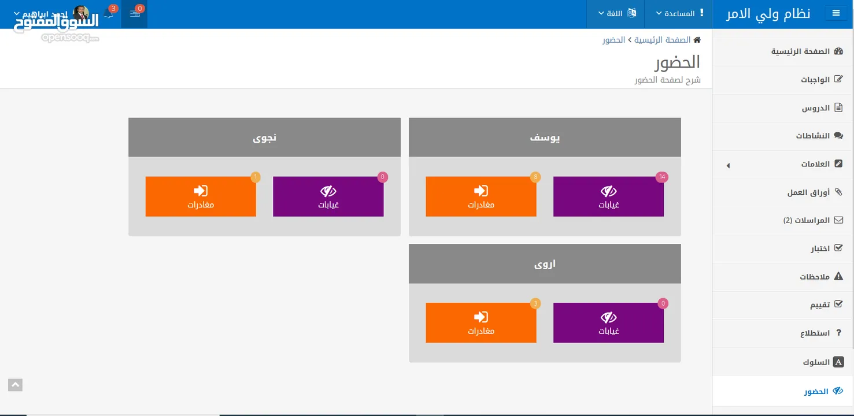Open المراسلات (2) sidebar item
Image resolution: width=854 pixels, height=416 pixels.
[x=783, y=220]
